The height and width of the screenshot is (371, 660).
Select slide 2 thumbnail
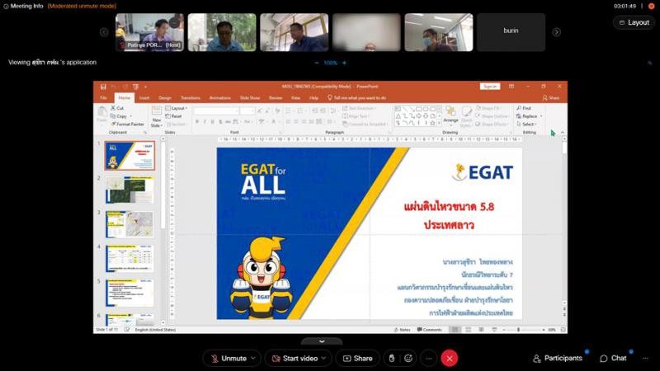click(x=130, y=190)
